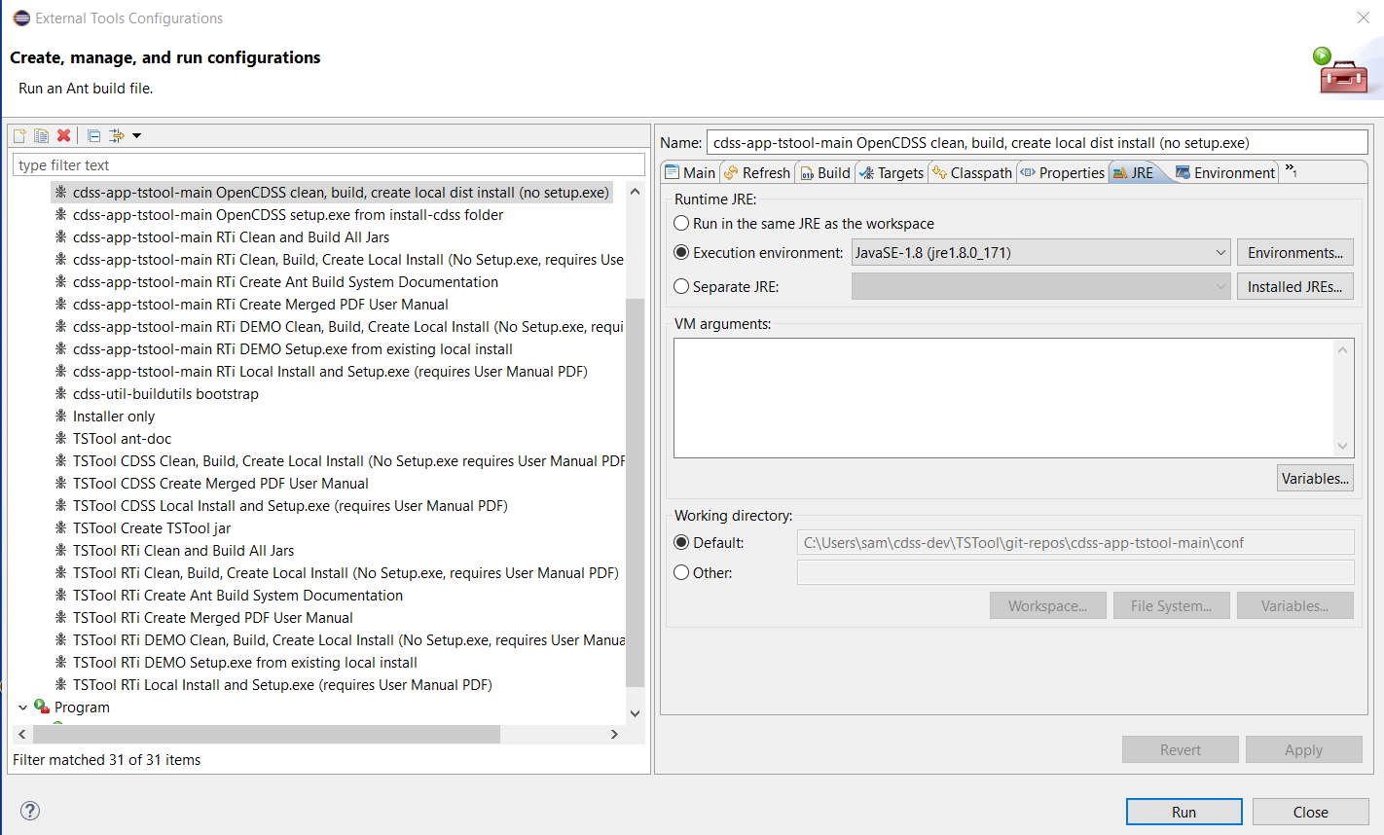This screenshot has width=1384, height=835.
Task: Open the Execution environment dropdown
Action: (x=1040, y=253)
